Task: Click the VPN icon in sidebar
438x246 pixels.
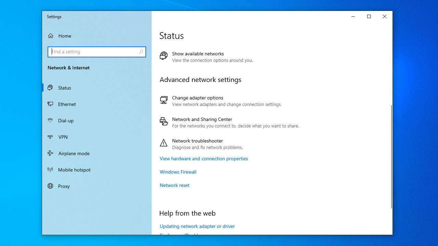Action: [x=50, y=137]
